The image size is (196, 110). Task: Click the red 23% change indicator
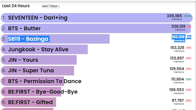[x=188, y=58]
